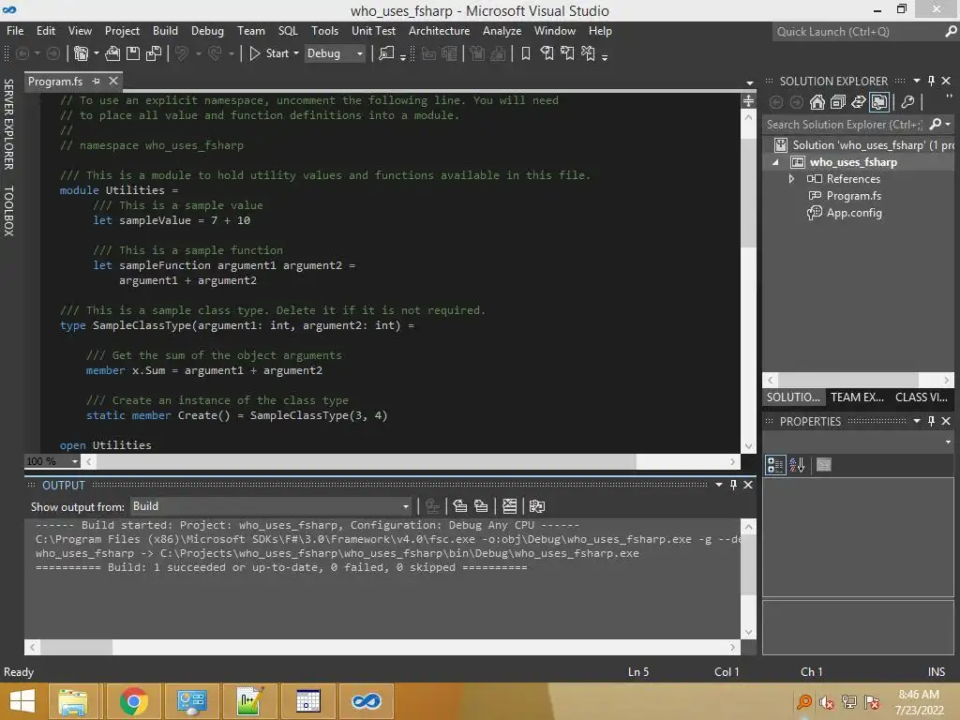This screenshot has width=960, height=720.
Task: Save the current file with Save icon
Action: [133, 53]
